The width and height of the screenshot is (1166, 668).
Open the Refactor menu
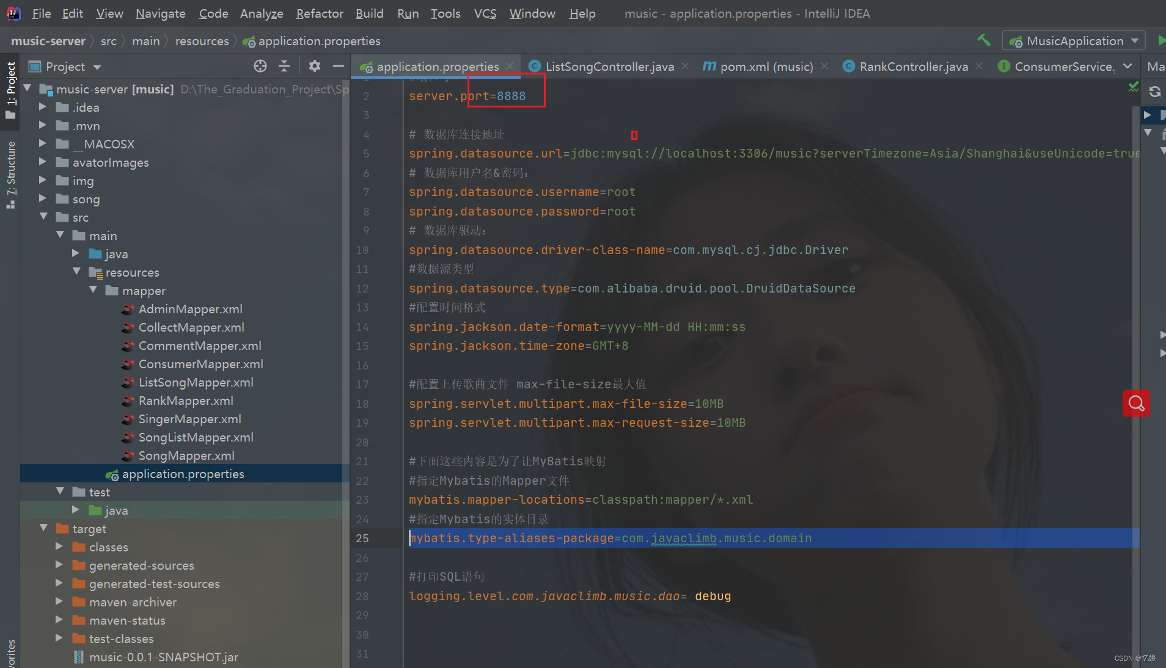(x=319, y=13)
